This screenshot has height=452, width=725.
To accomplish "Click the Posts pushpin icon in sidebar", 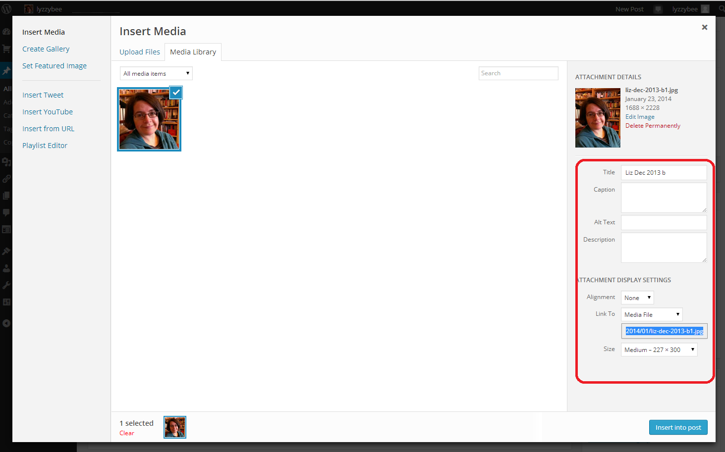I will (x=6, y=71).
